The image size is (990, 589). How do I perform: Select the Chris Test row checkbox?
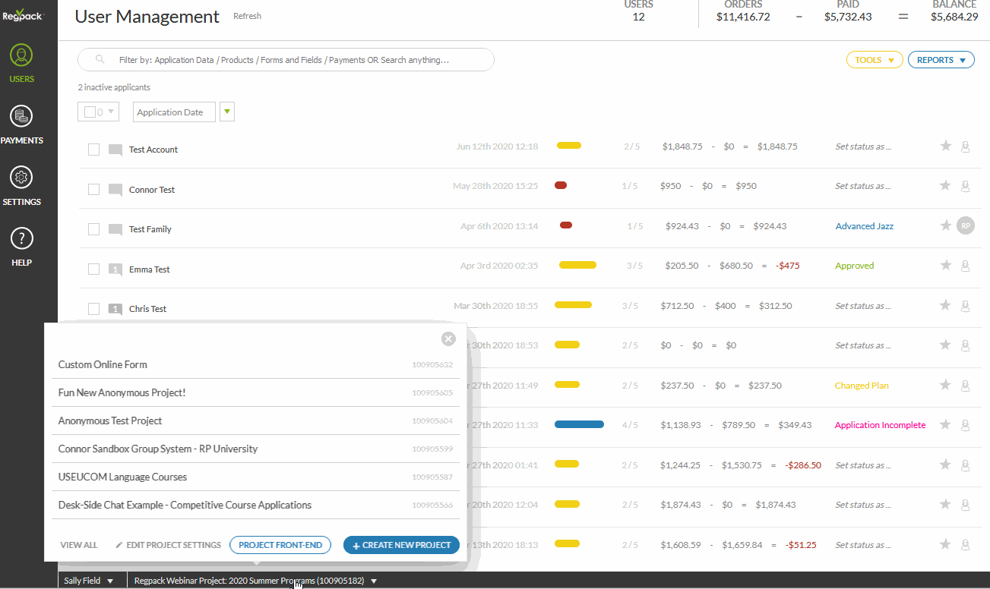click(x=94, y=309)
